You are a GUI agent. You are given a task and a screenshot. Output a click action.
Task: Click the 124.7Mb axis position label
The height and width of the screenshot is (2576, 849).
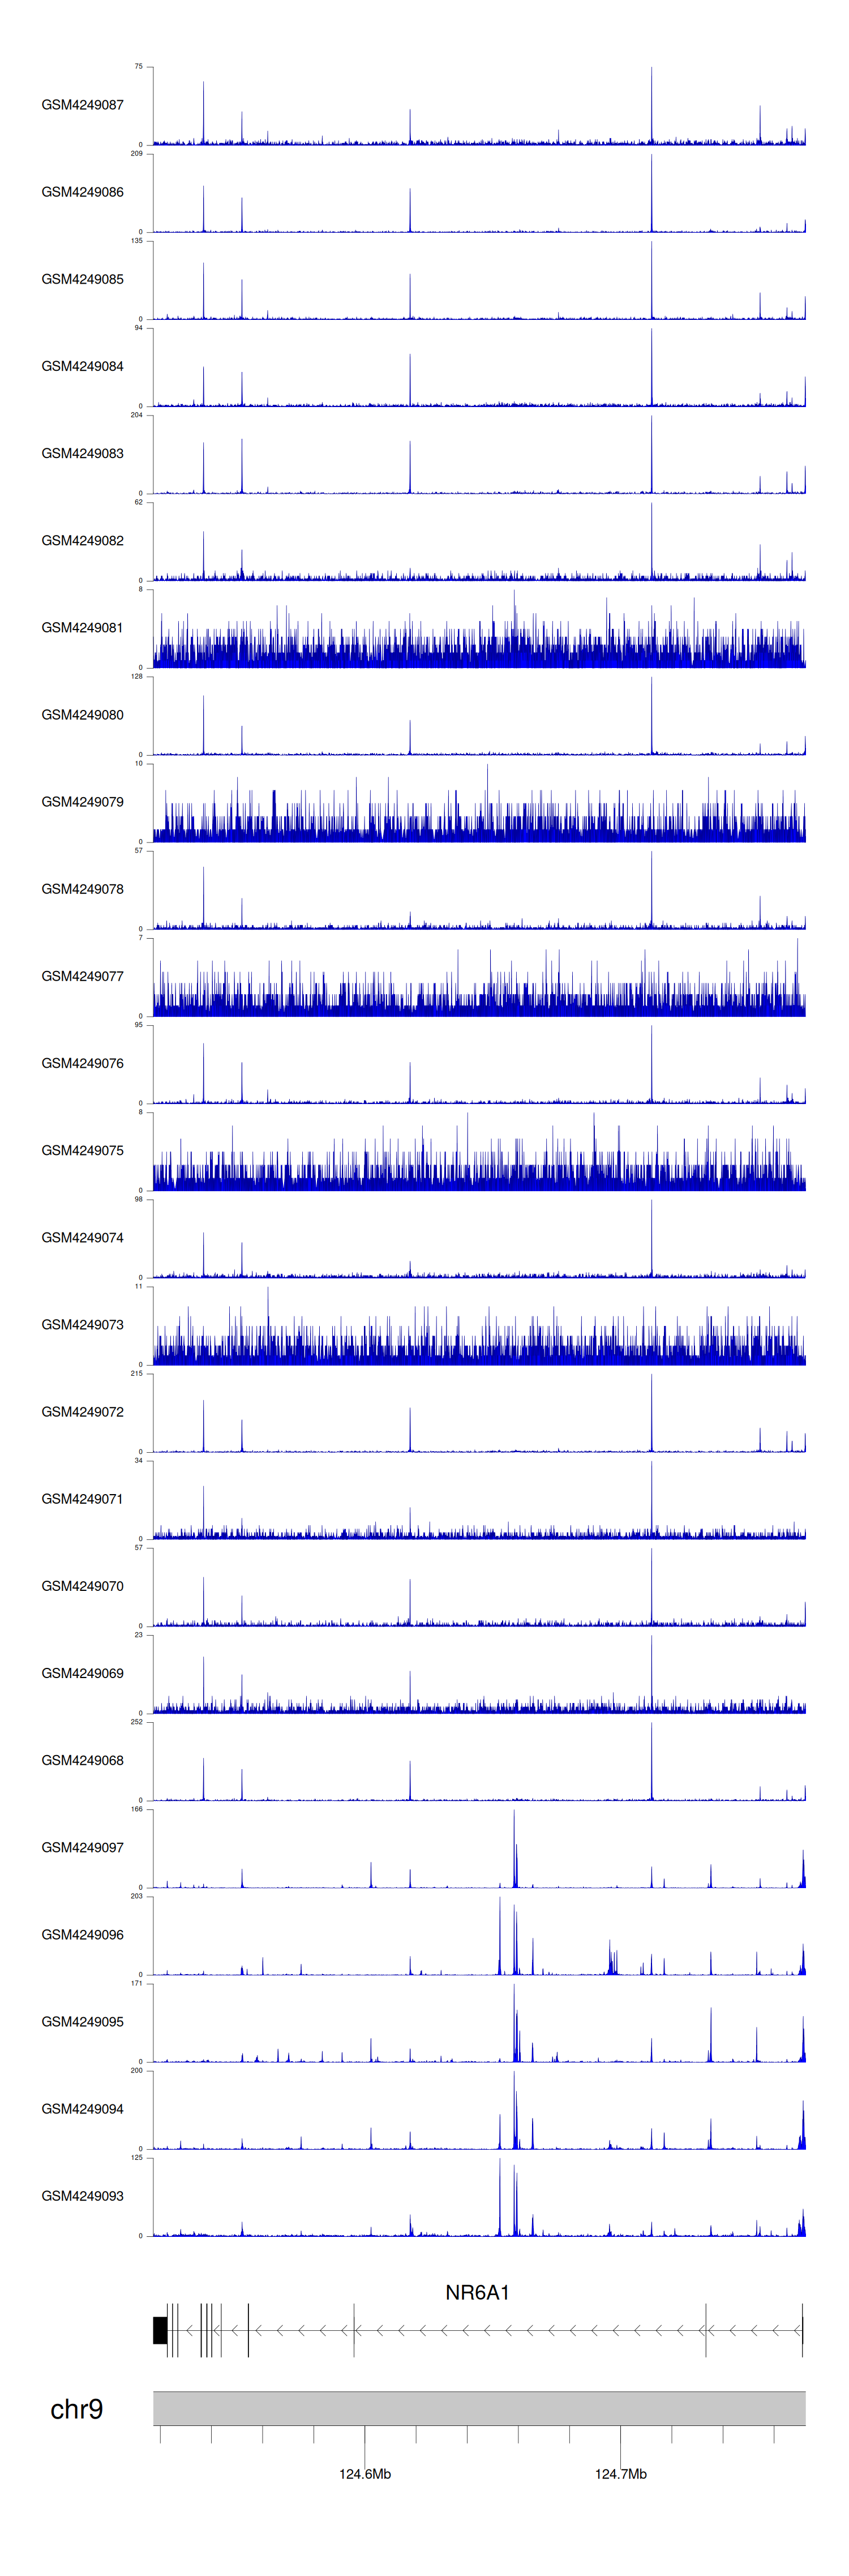point(621,2473)
